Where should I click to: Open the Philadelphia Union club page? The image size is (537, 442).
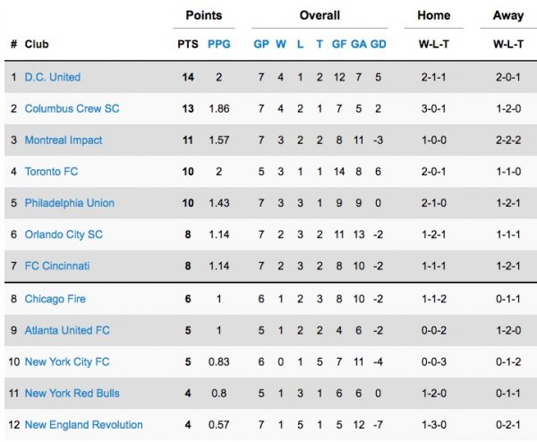(x=70, y=203)
